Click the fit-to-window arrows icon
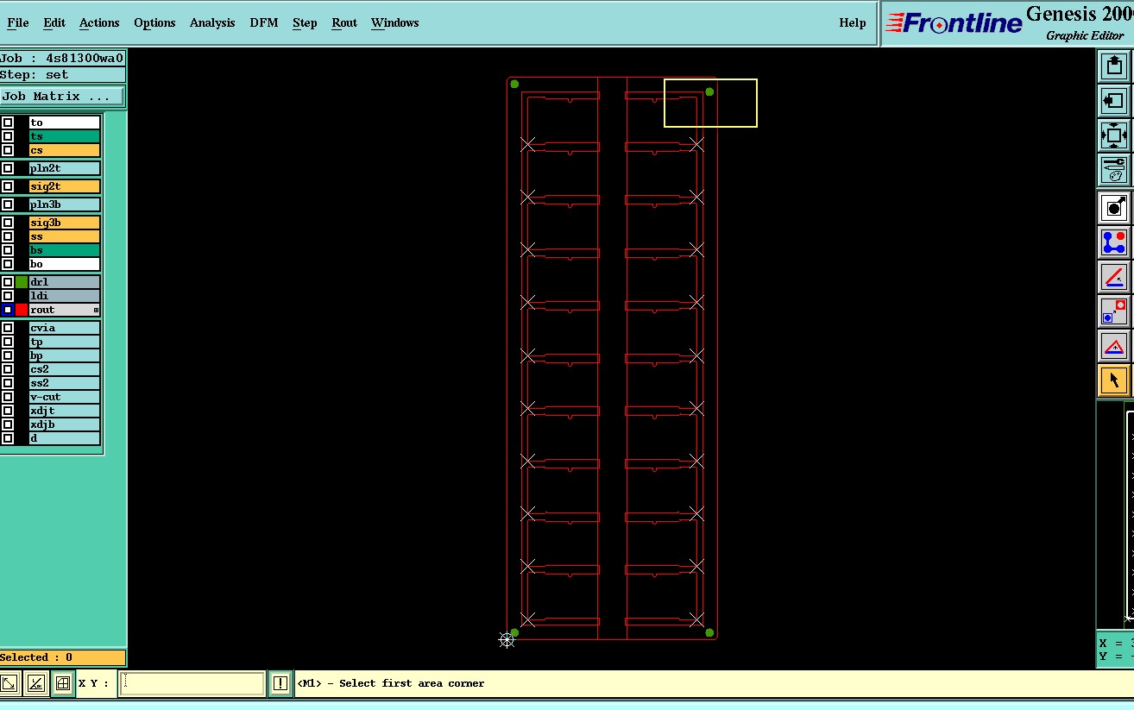The width and height of the screenshot is (1134, 710). [x=1114, y=135]
